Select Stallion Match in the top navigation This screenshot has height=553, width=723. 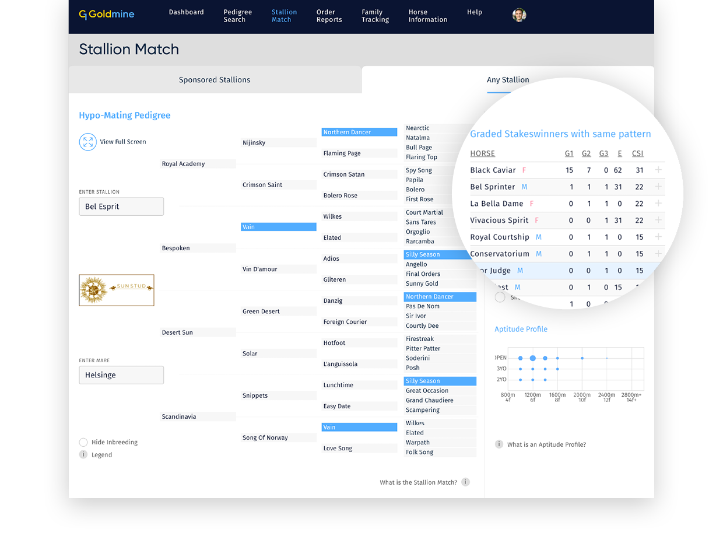(285, 16)
